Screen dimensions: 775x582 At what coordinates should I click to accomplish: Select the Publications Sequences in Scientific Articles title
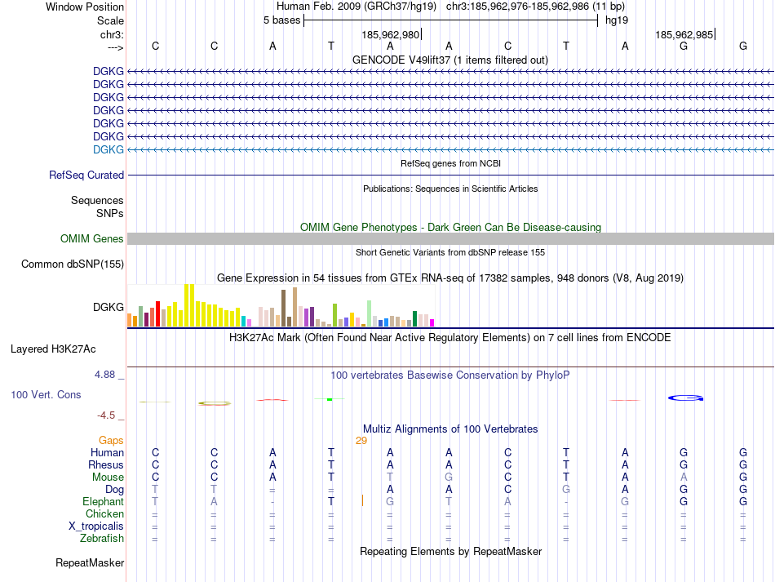coord(450,189)
